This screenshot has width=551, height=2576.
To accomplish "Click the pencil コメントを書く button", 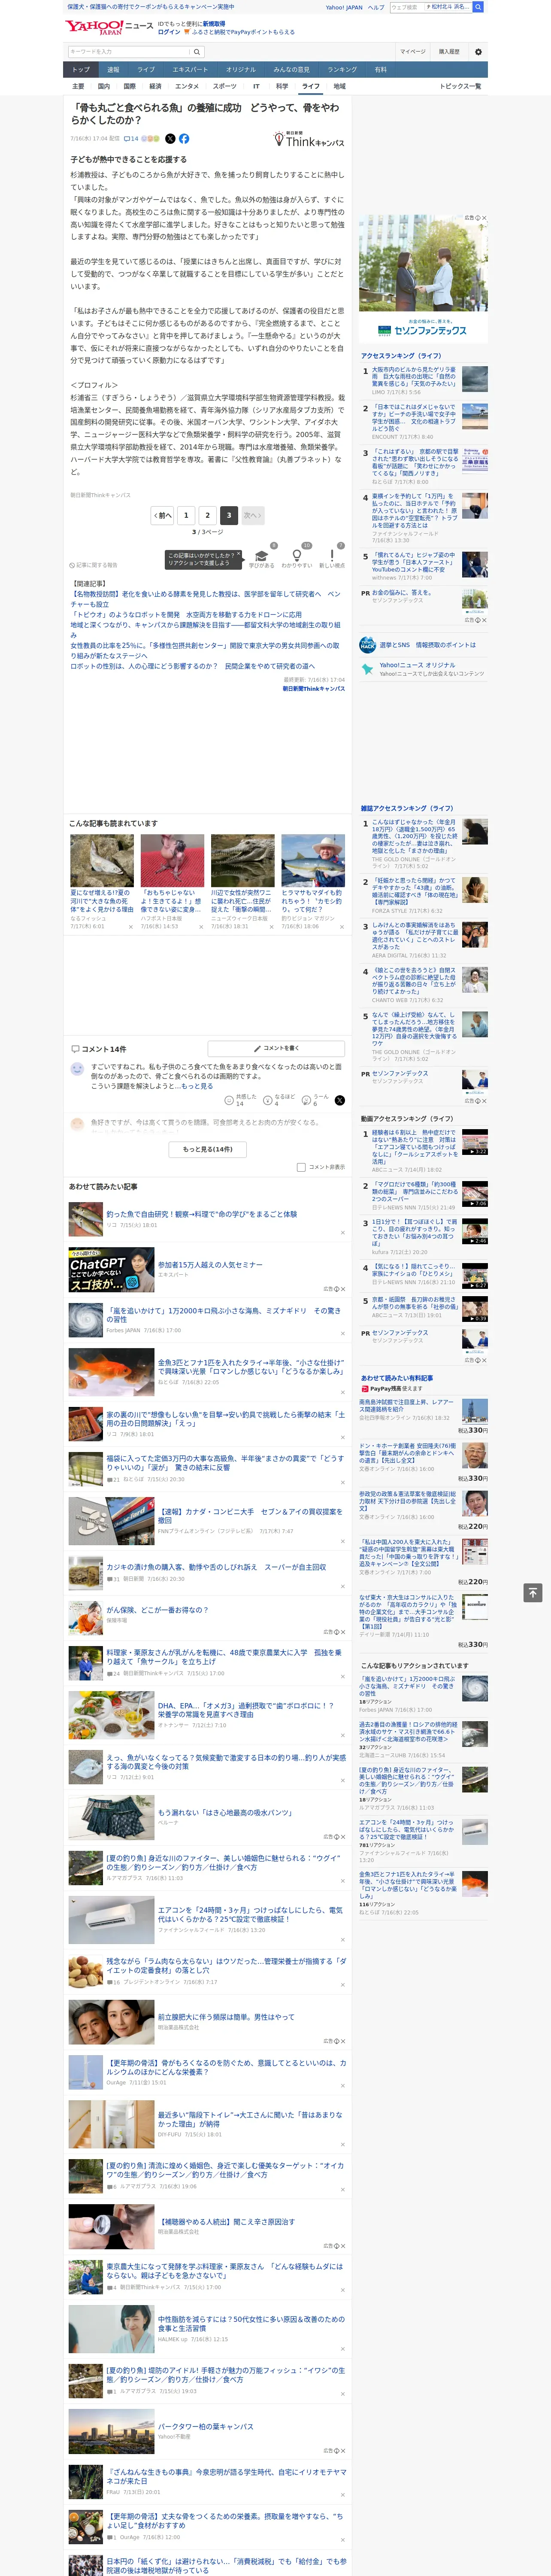I will point(276,1048).
